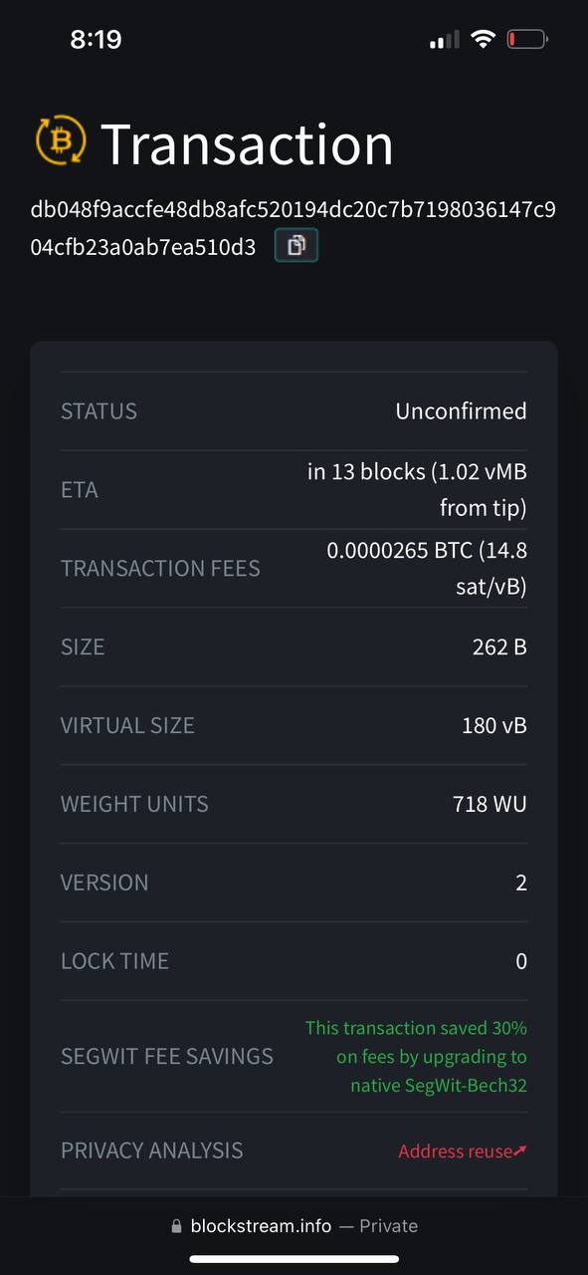Tap the ETA in 13 blocks value
588x1275 pixels.
[x=417, y=490]
